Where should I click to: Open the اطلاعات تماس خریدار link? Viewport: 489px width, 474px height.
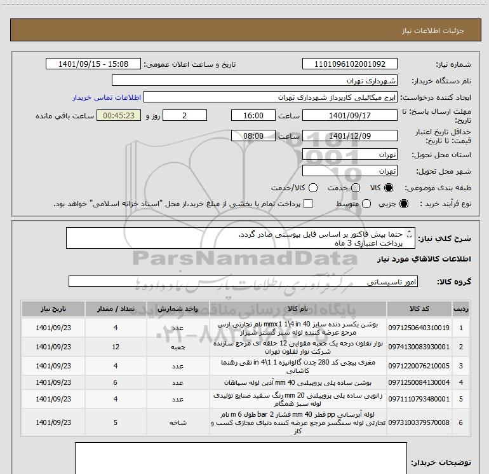[x=107, y=97]
